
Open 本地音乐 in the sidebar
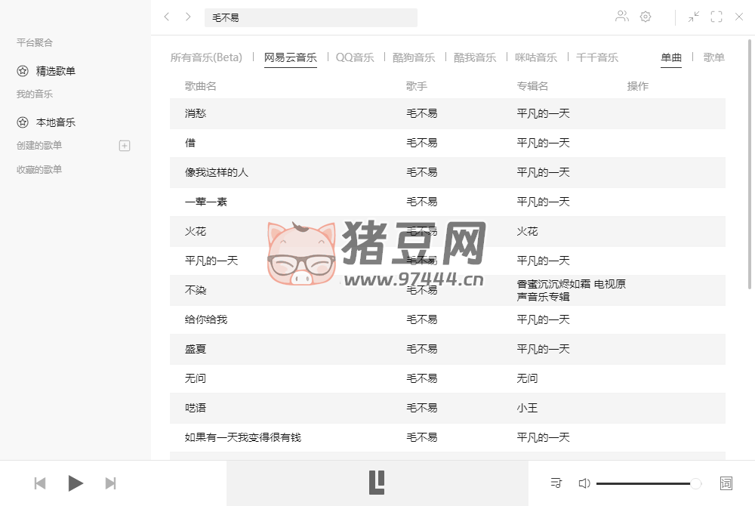coord(55,122)
